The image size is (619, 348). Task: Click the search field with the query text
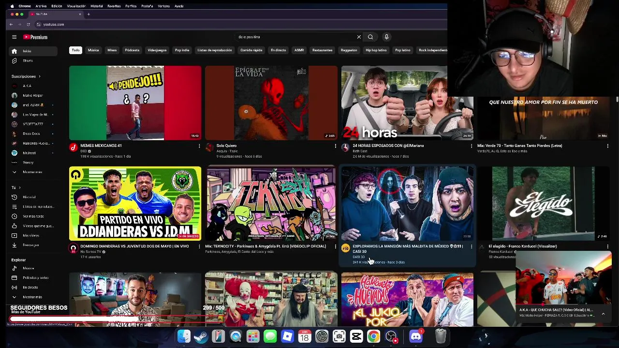click(x=295, y=37)
